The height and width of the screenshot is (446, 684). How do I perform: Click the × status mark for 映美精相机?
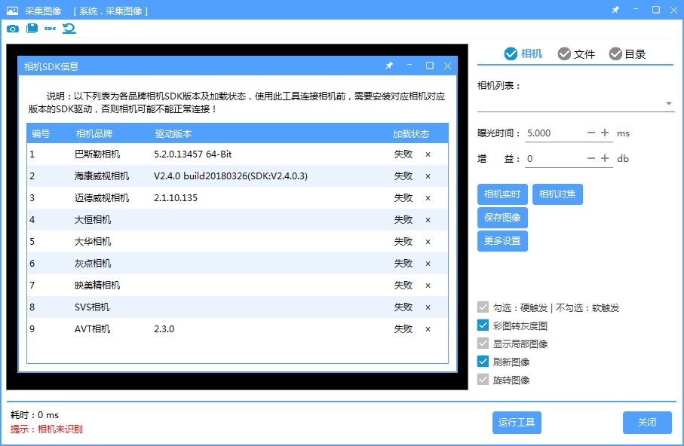coord(428,285)
